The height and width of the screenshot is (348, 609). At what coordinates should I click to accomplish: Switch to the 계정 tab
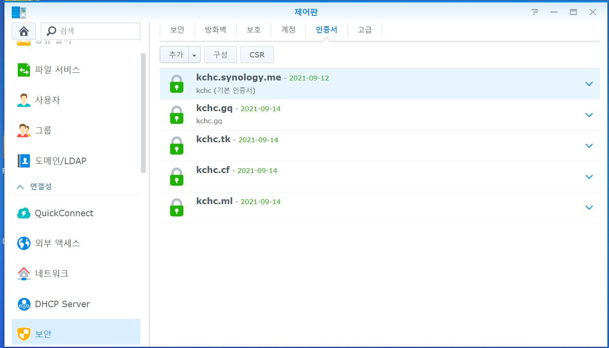point(288,30)
